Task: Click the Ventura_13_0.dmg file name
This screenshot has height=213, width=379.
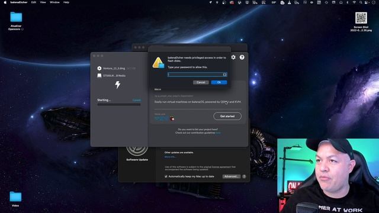Action: click(x=114, y=69)
